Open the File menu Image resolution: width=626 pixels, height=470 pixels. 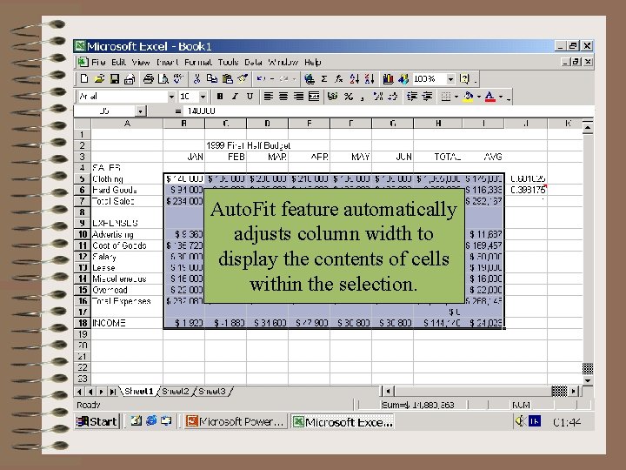point(98,63)
